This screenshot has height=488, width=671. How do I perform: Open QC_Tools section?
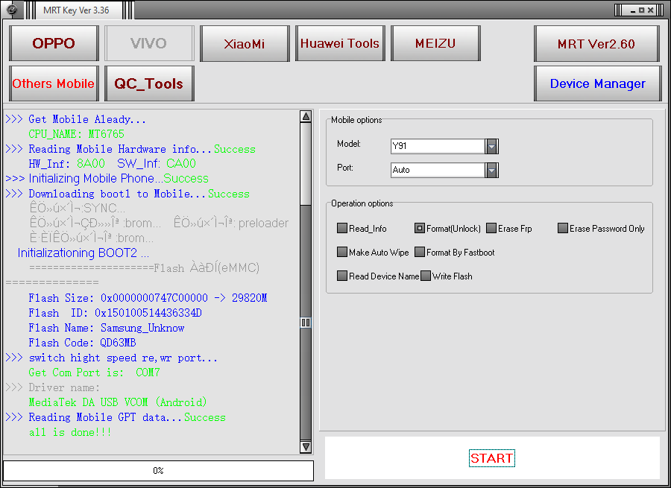click(x=149, y=83)
